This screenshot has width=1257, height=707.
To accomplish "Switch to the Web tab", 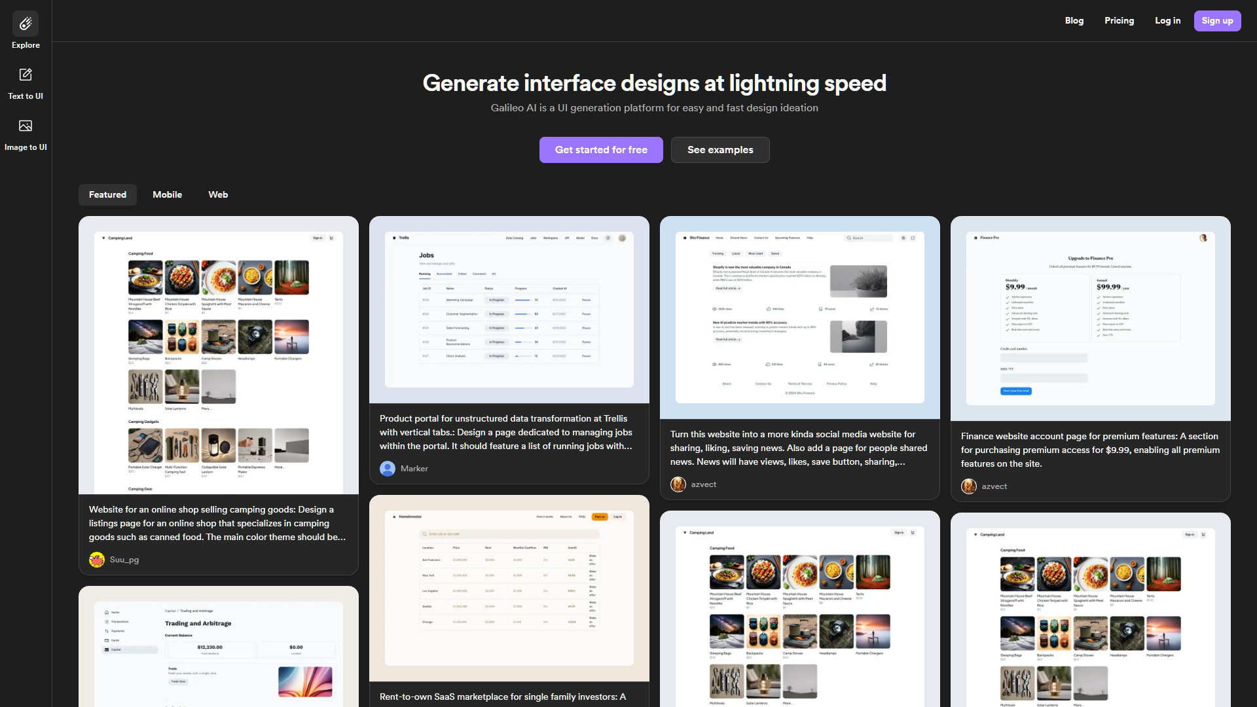I will [217, 194].
